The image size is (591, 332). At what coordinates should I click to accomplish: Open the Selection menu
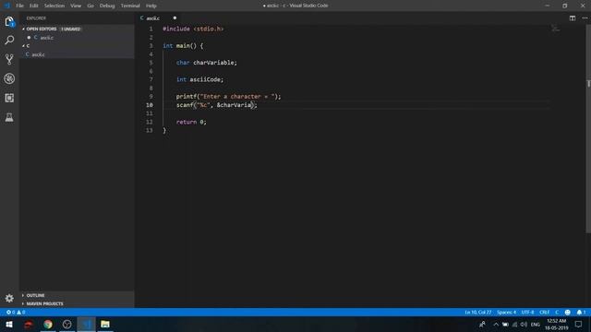54,6
